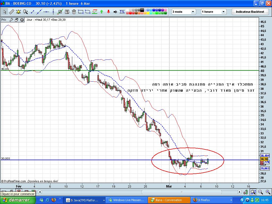Image resolution: width=272 pixels, height=204 pixels.
Task: Open the 3 mois period dropdown
Action: pos(184,12)
